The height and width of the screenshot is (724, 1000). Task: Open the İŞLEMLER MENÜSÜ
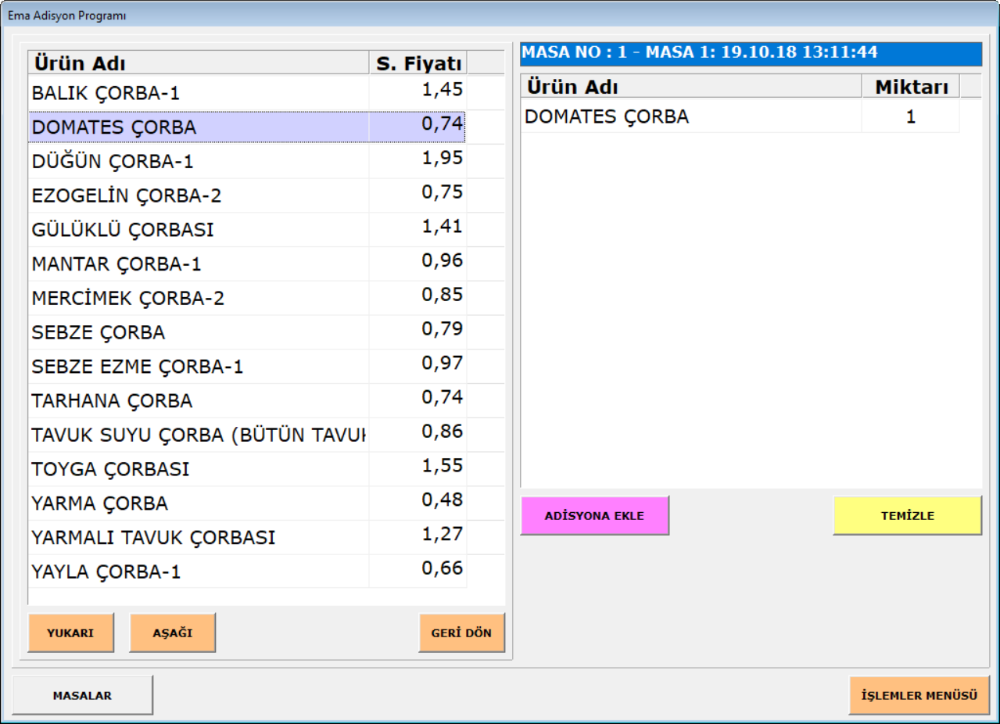pos(919,695)
